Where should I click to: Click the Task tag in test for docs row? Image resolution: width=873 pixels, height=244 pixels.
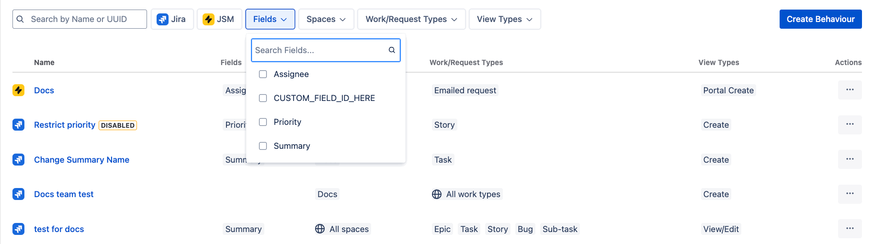(x=469, y=229)
